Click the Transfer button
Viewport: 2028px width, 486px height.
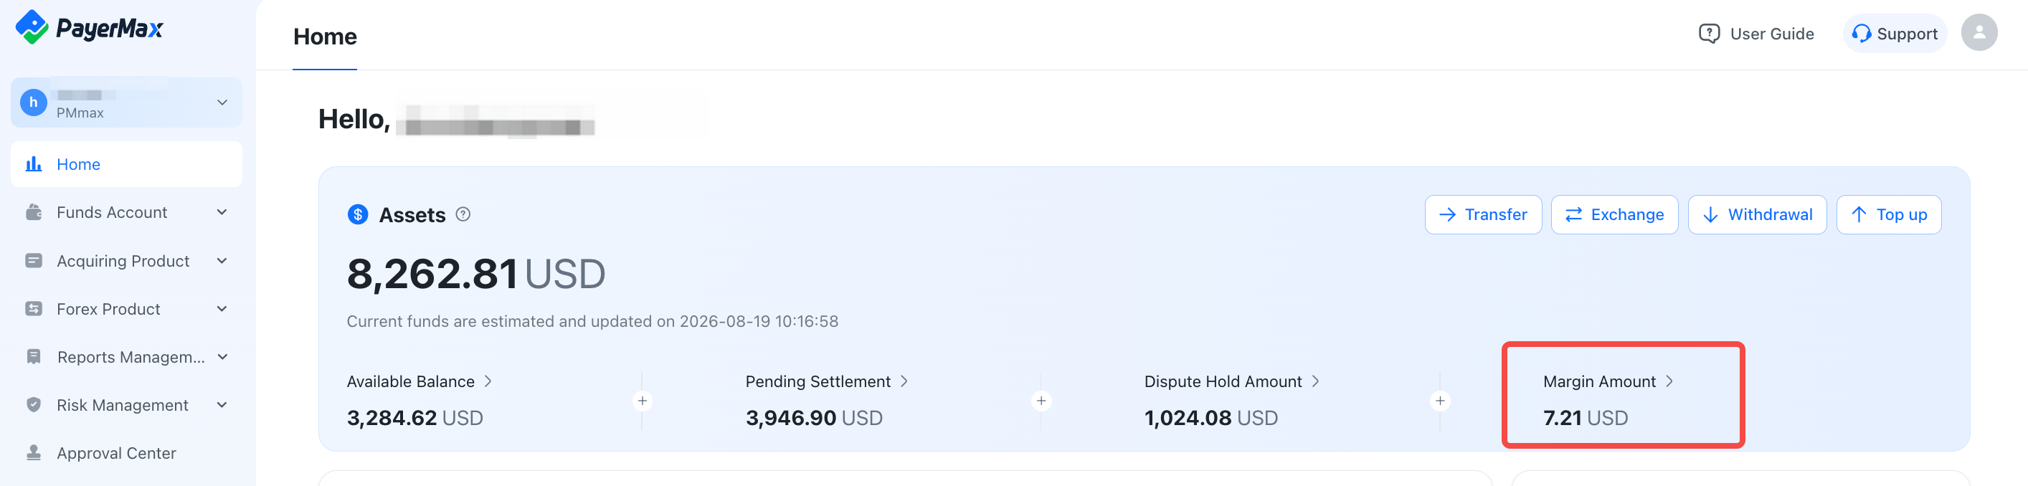pos(1482,215)
